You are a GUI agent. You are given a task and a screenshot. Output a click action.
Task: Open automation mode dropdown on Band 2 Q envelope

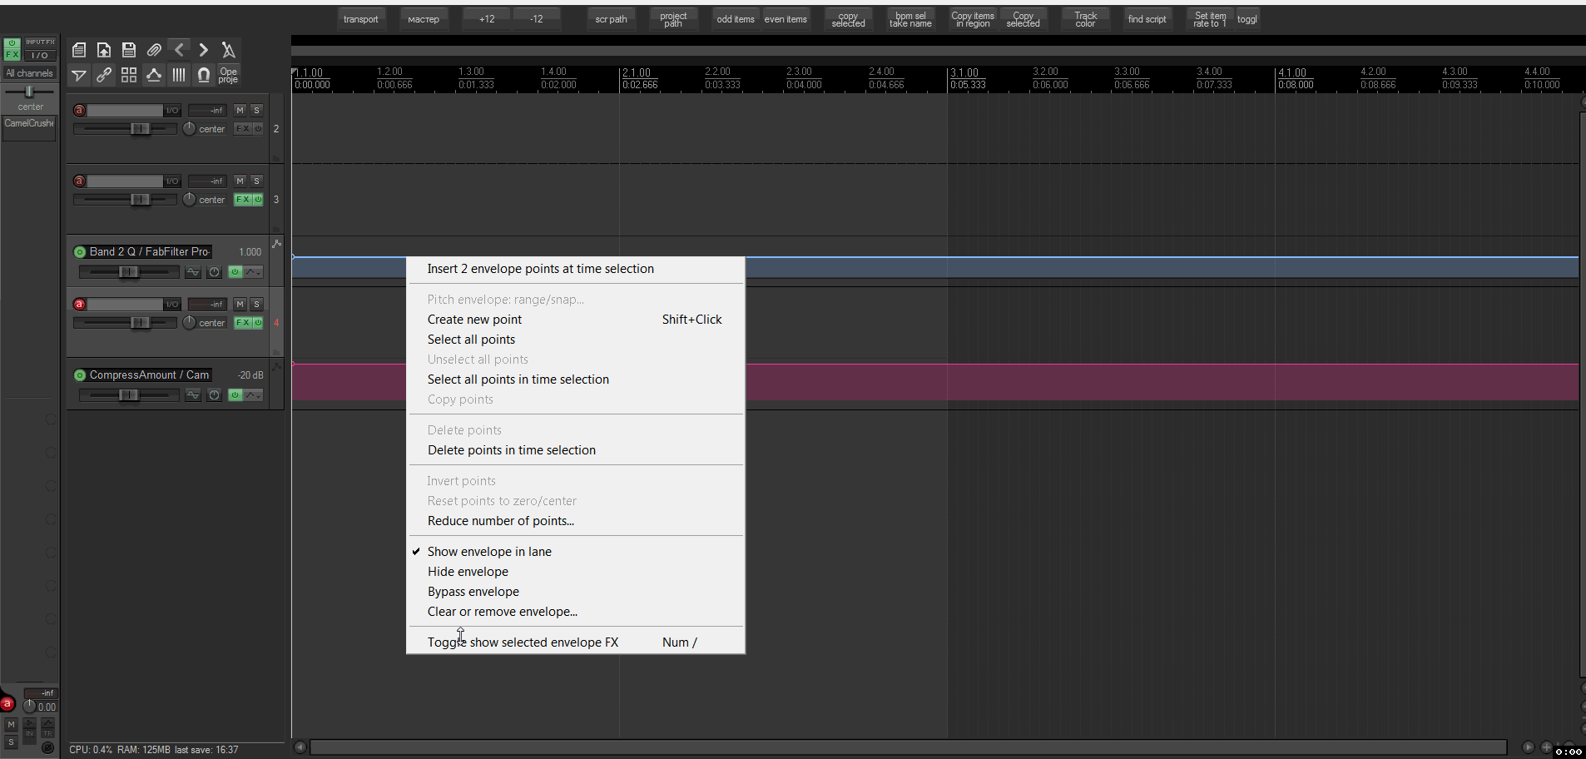(253, 272)
